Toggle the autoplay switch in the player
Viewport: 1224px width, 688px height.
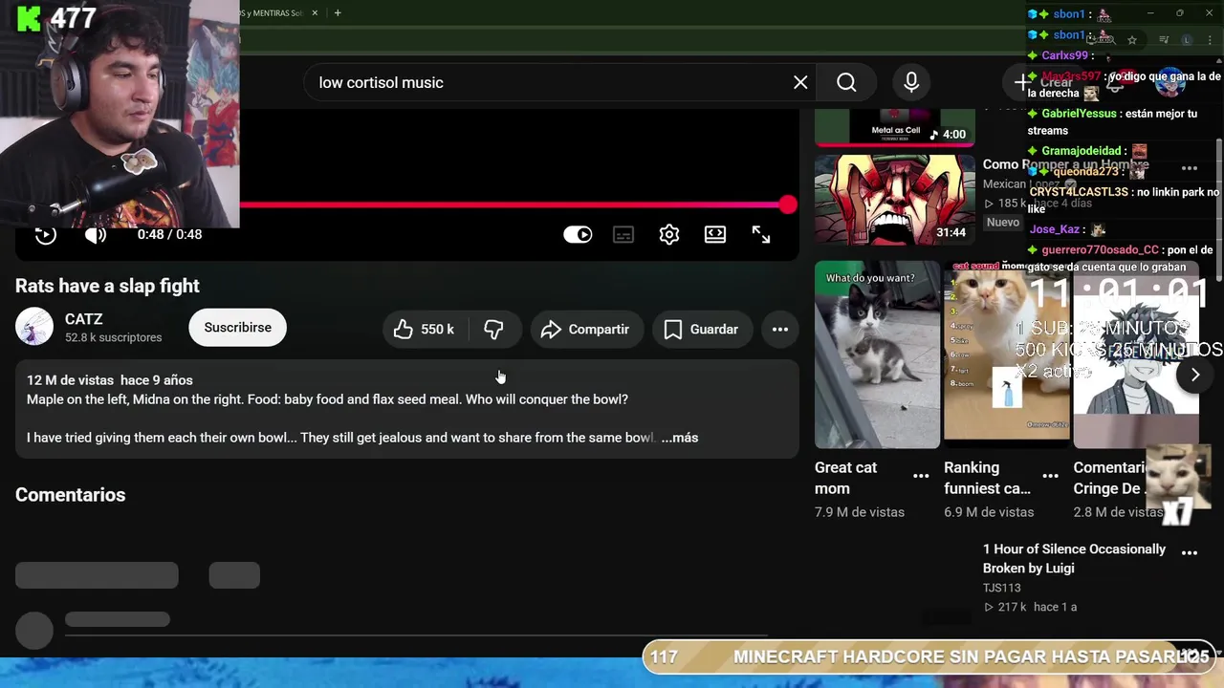pyautogui.click(x=578, y=234)
